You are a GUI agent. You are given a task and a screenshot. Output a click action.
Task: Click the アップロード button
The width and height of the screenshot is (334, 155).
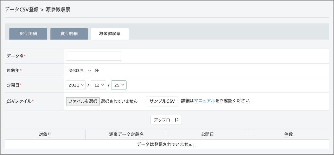166,120
